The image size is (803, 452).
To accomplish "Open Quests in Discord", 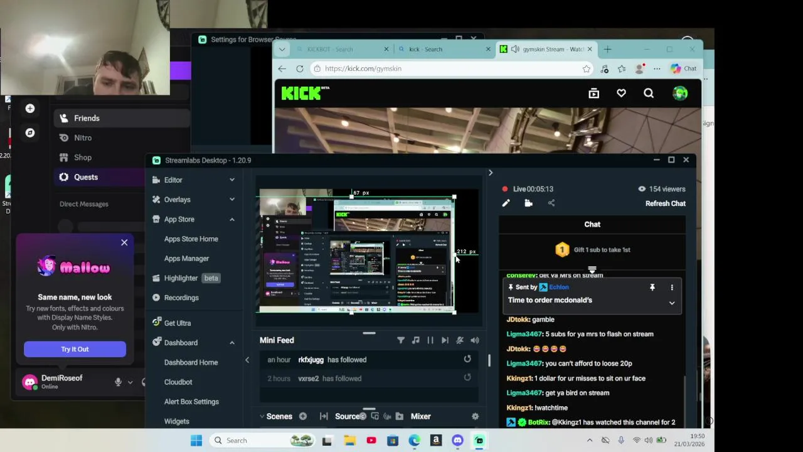I will click(86, 177).
